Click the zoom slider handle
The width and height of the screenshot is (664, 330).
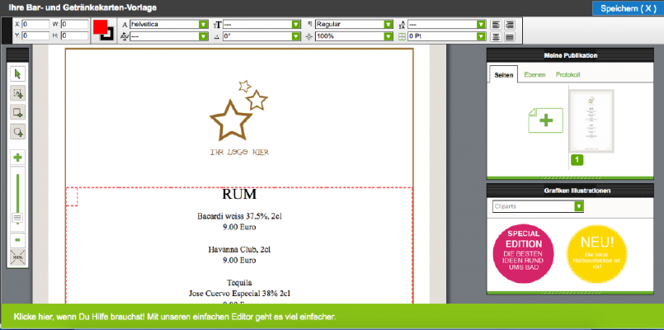17,218
